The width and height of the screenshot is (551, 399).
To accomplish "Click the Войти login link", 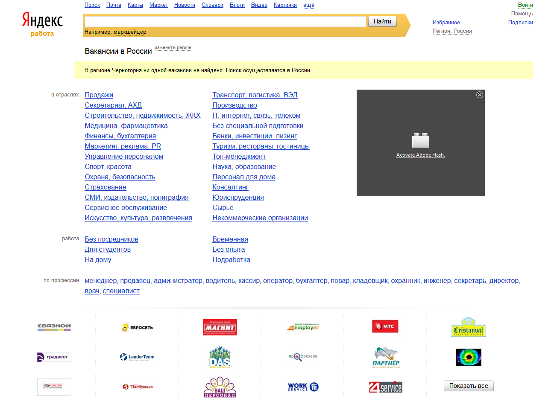I will tap(525, 5).
